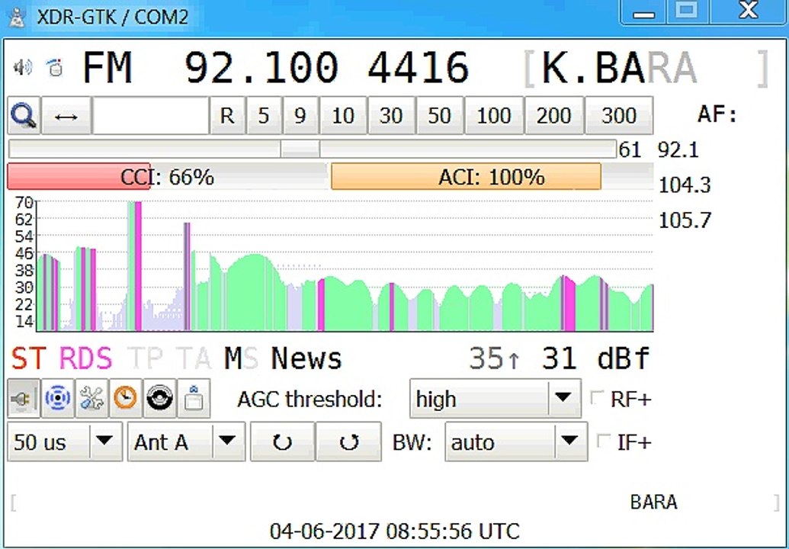
Task: Click the 9 step button
Action: [x=300, y=116]
